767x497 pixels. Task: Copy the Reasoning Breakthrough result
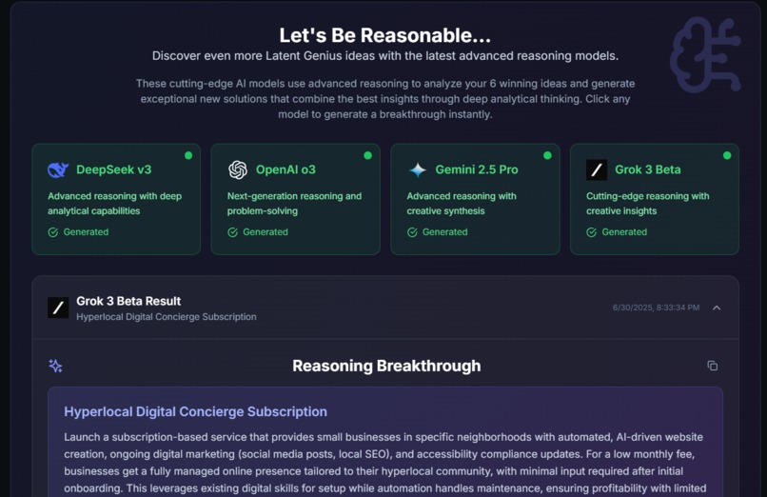(712, 366)
